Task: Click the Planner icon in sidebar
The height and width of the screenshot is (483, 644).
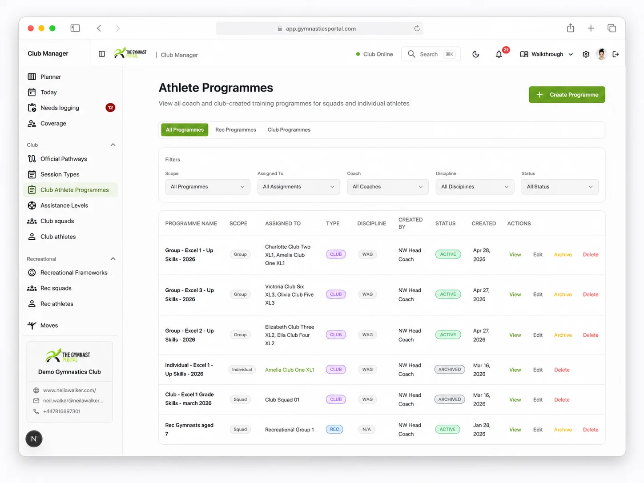Action: [32, 76]
